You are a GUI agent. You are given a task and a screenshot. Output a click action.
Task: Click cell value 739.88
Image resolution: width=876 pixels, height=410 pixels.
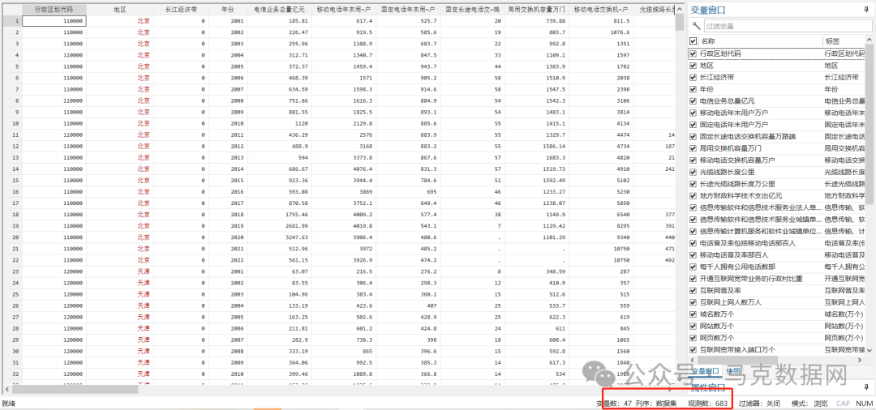(536, 20)
